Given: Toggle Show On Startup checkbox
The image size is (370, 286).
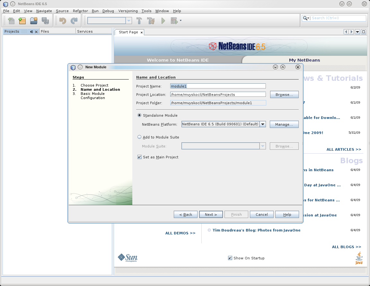Looking at the screenshot, I should (230, 258).
